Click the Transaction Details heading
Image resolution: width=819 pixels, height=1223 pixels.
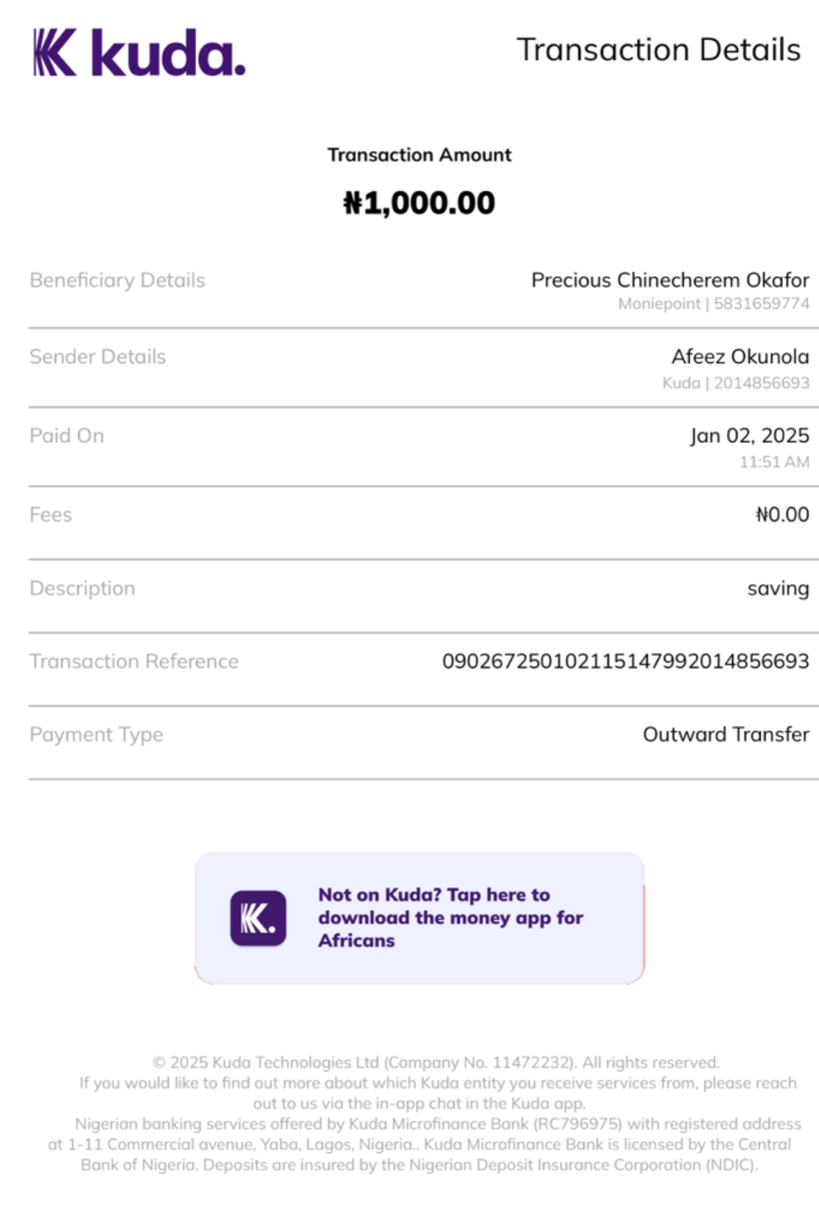[x=658, y=50]
